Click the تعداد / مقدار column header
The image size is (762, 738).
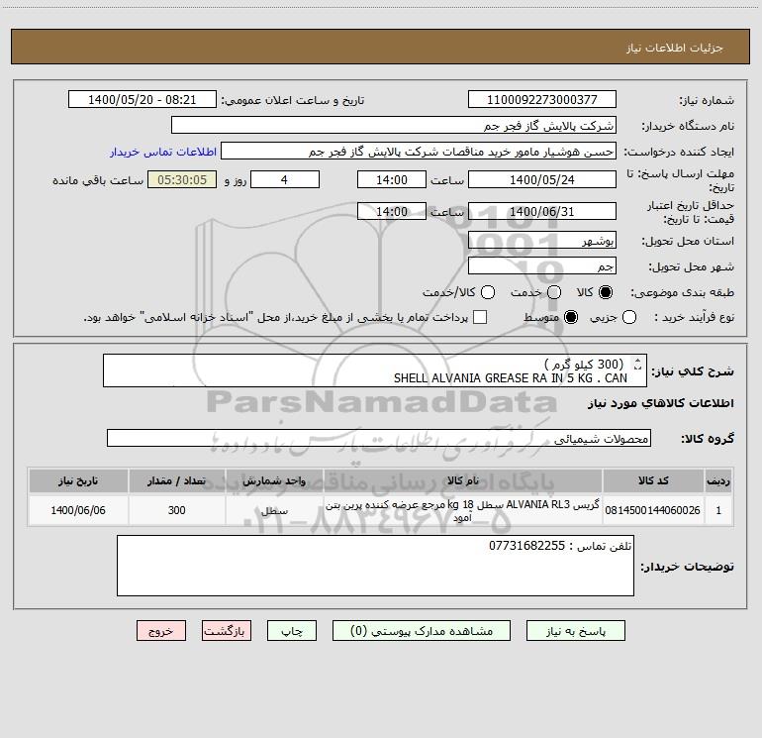coord(177,480)
